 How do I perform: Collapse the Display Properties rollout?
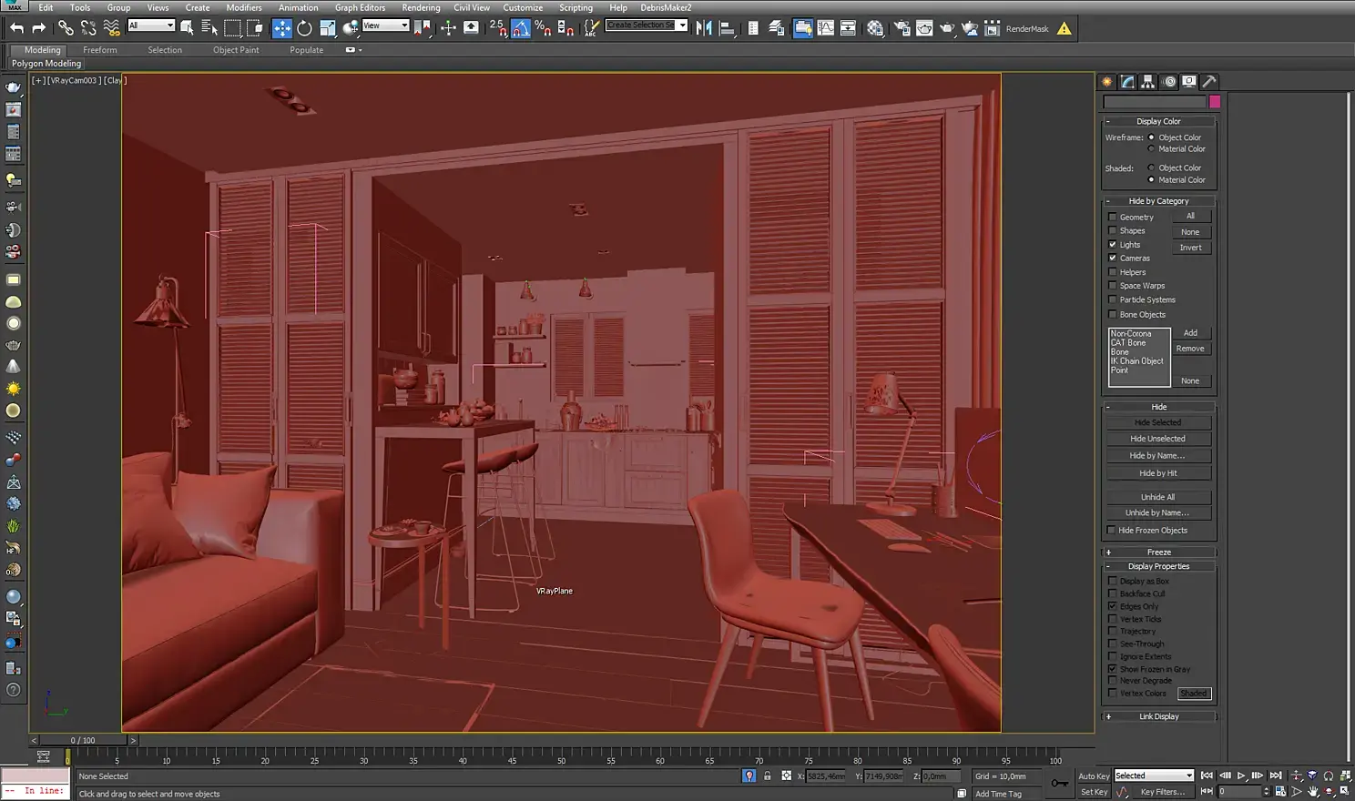pyautogui.click(x=1159, y=566)
